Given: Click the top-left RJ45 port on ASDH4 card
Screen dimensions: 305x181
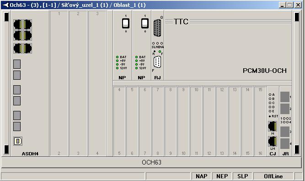Looking at the screenshot, I should point(18,25).
